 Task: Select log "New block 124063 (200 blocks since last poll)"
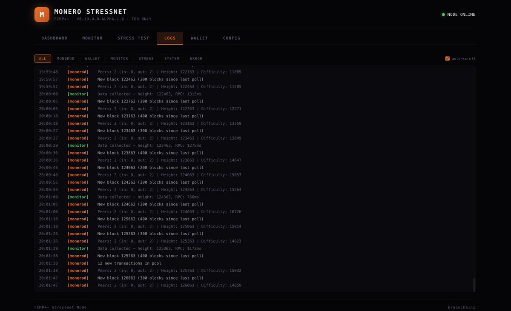click(150, 168)
